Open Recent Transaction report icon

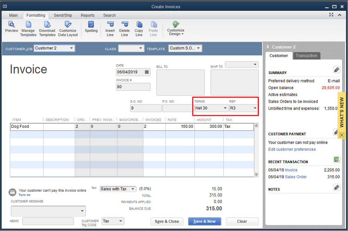pyautogui.click(x=337, y=159)
